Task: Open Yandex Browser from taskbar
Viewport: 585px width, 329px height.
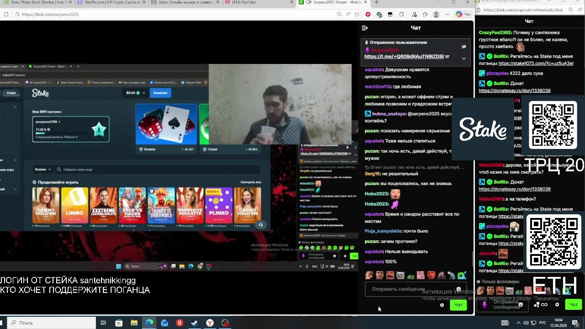Action: [x=209, y=323]
